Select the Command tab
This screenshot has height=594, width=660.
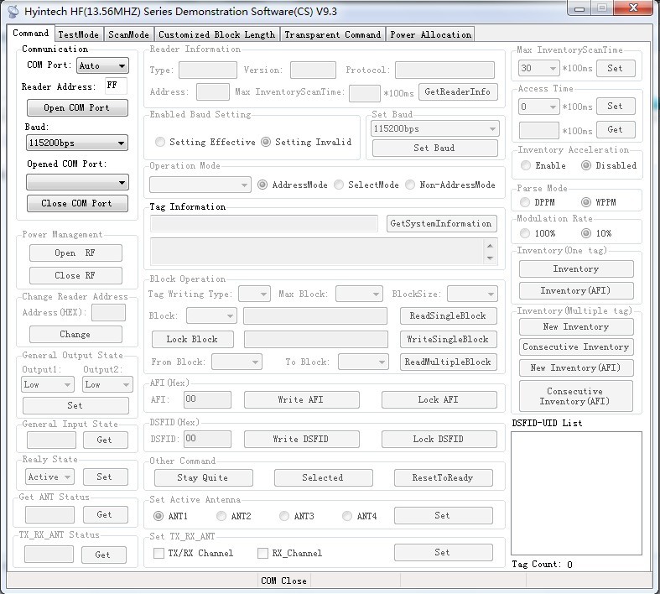30,34
